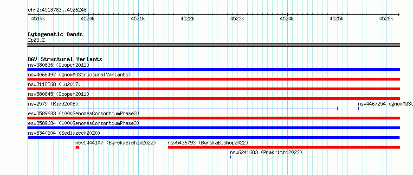This screenshot has height=175, width=413.
Task: Click the 4525k ruler tick label
Action: [337, 19]
